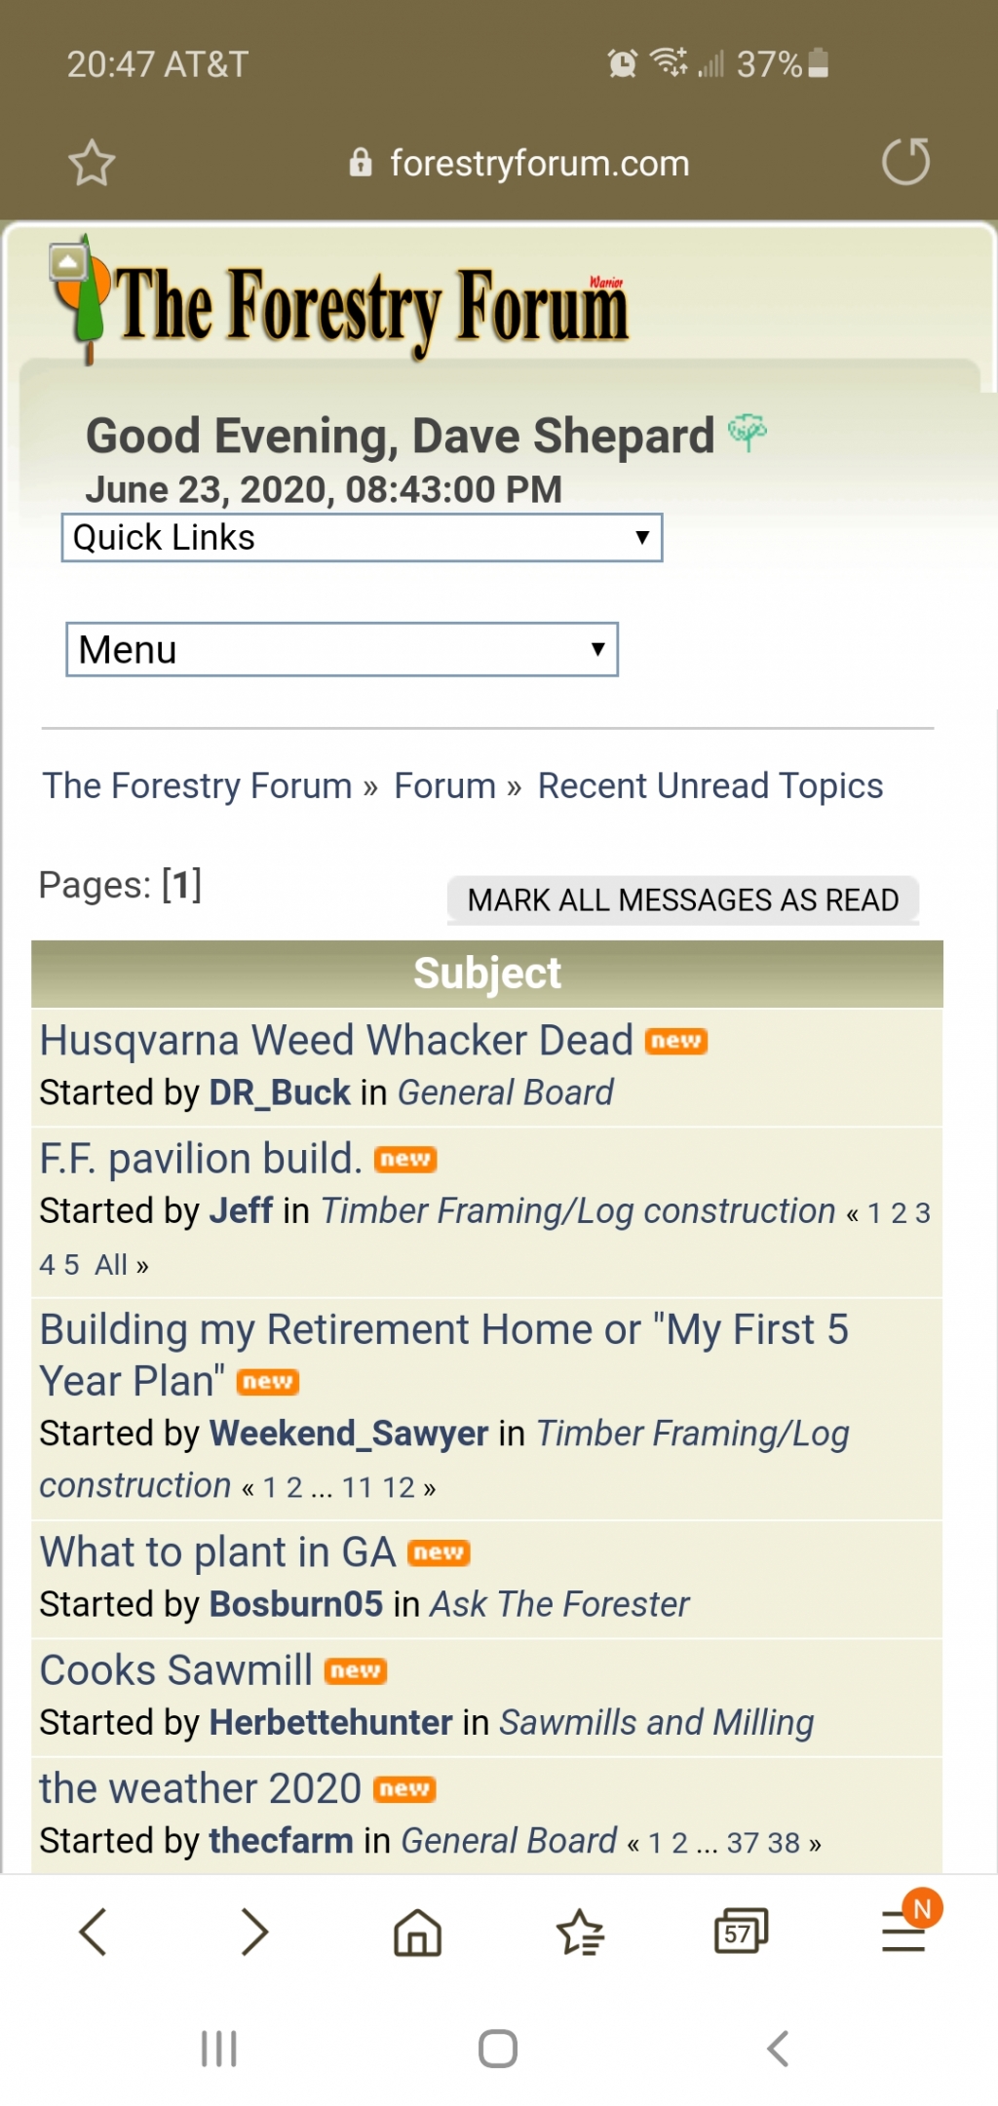Go back using browser back arrow
Image resolution: width=998 pixels, height=2106 pixels.
pos(93,1932)
